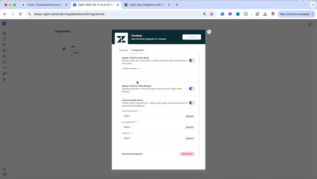Close the Zendesk integration dialog
This screenshot has height=179, width=317.
(x=209, y=32)
